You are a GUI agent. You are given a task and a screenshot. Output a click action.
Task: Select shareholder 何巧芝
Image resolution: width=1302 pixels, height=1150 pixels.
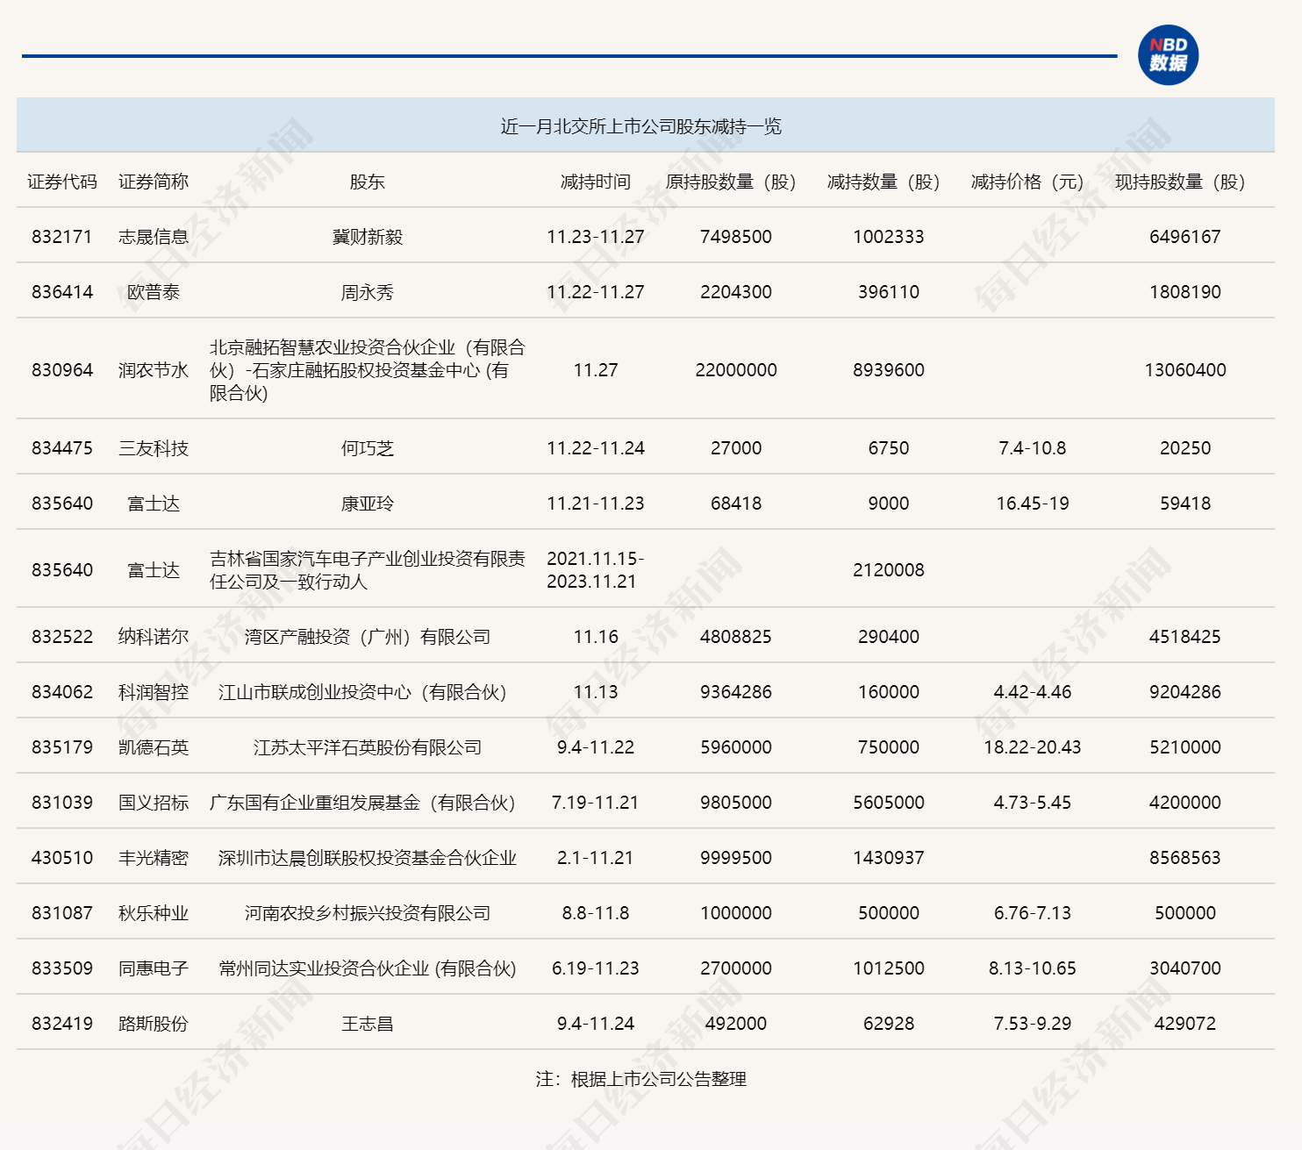(x=367, y=448)
